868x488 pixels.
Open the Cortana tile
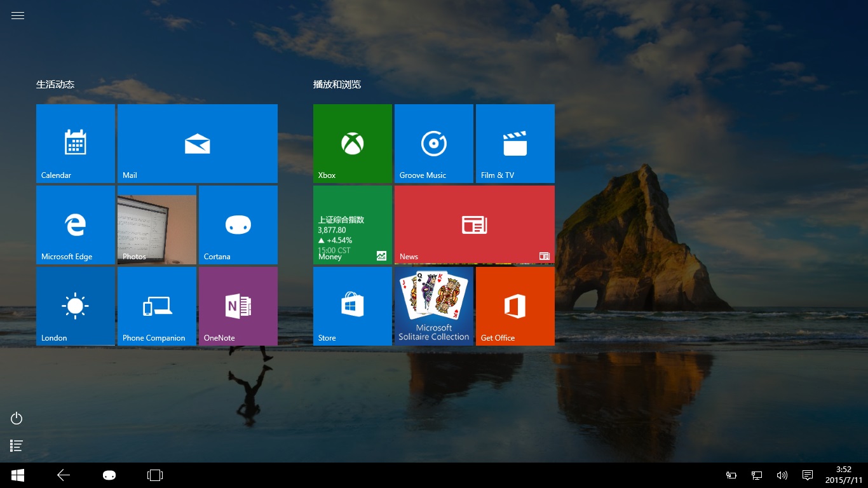(x=238, y=225)
